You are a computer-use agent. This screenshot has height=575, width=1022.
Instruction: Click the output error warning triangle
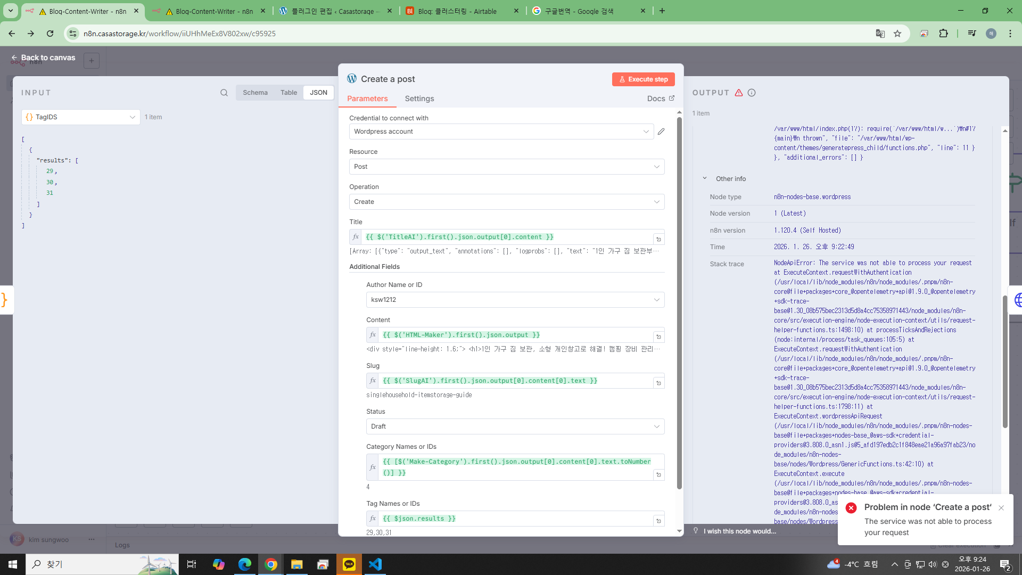[x=739, y=93]
